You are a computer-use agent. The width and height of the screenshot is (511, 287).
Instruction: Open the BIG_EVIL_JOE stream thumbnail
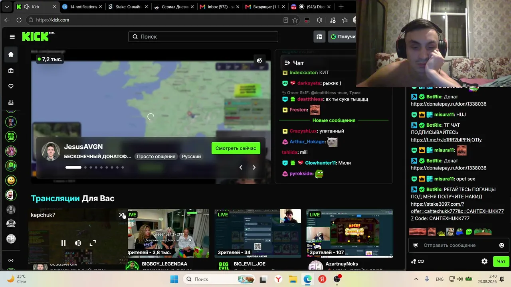[258, 233]
